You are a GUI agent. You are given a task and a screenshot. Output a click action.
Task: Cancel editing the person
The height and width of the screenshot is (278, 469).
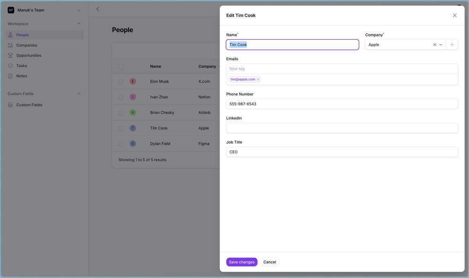tap(270, 262)
